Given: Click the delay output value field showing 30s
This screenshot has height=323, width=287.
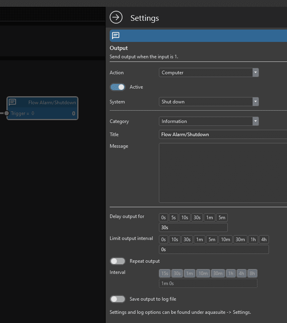Looking at the screenshot, I should pyautogui.click(x=193, y=228).
